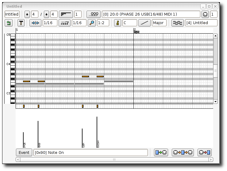The width and height of the screenshot is (227, 171).
Task: Click the END marker on the ruler
Action: (137, 32)
